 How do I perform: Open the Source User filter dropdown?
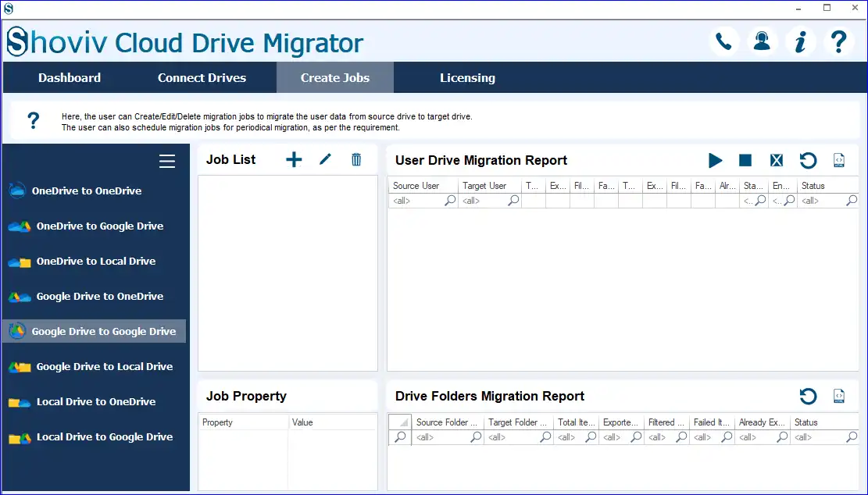449,200
